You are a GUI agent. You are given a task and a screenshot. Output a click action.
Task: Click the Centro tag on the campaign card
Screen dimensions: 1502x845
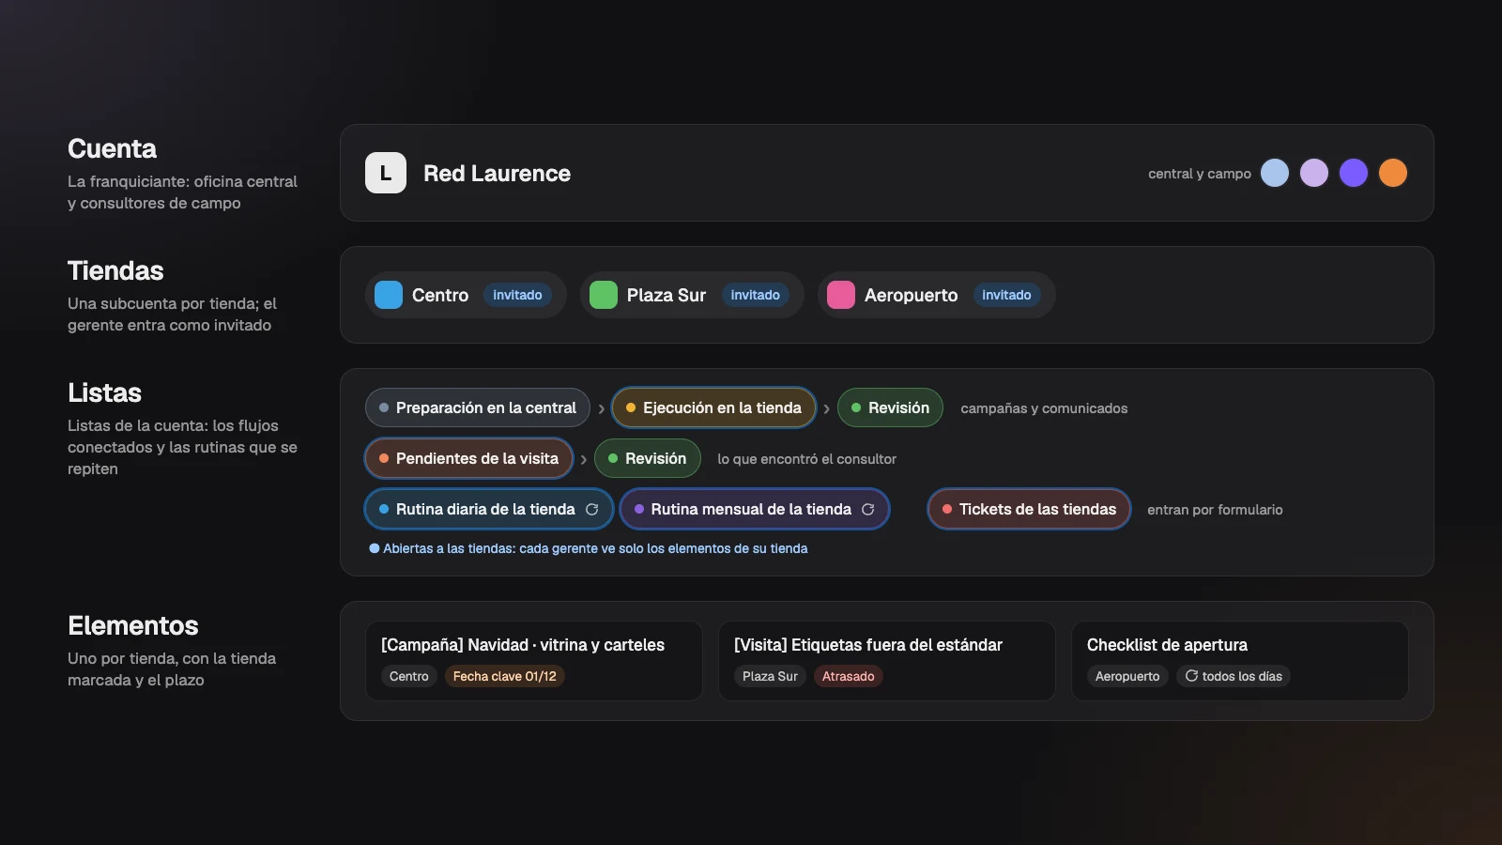point(408,676)
